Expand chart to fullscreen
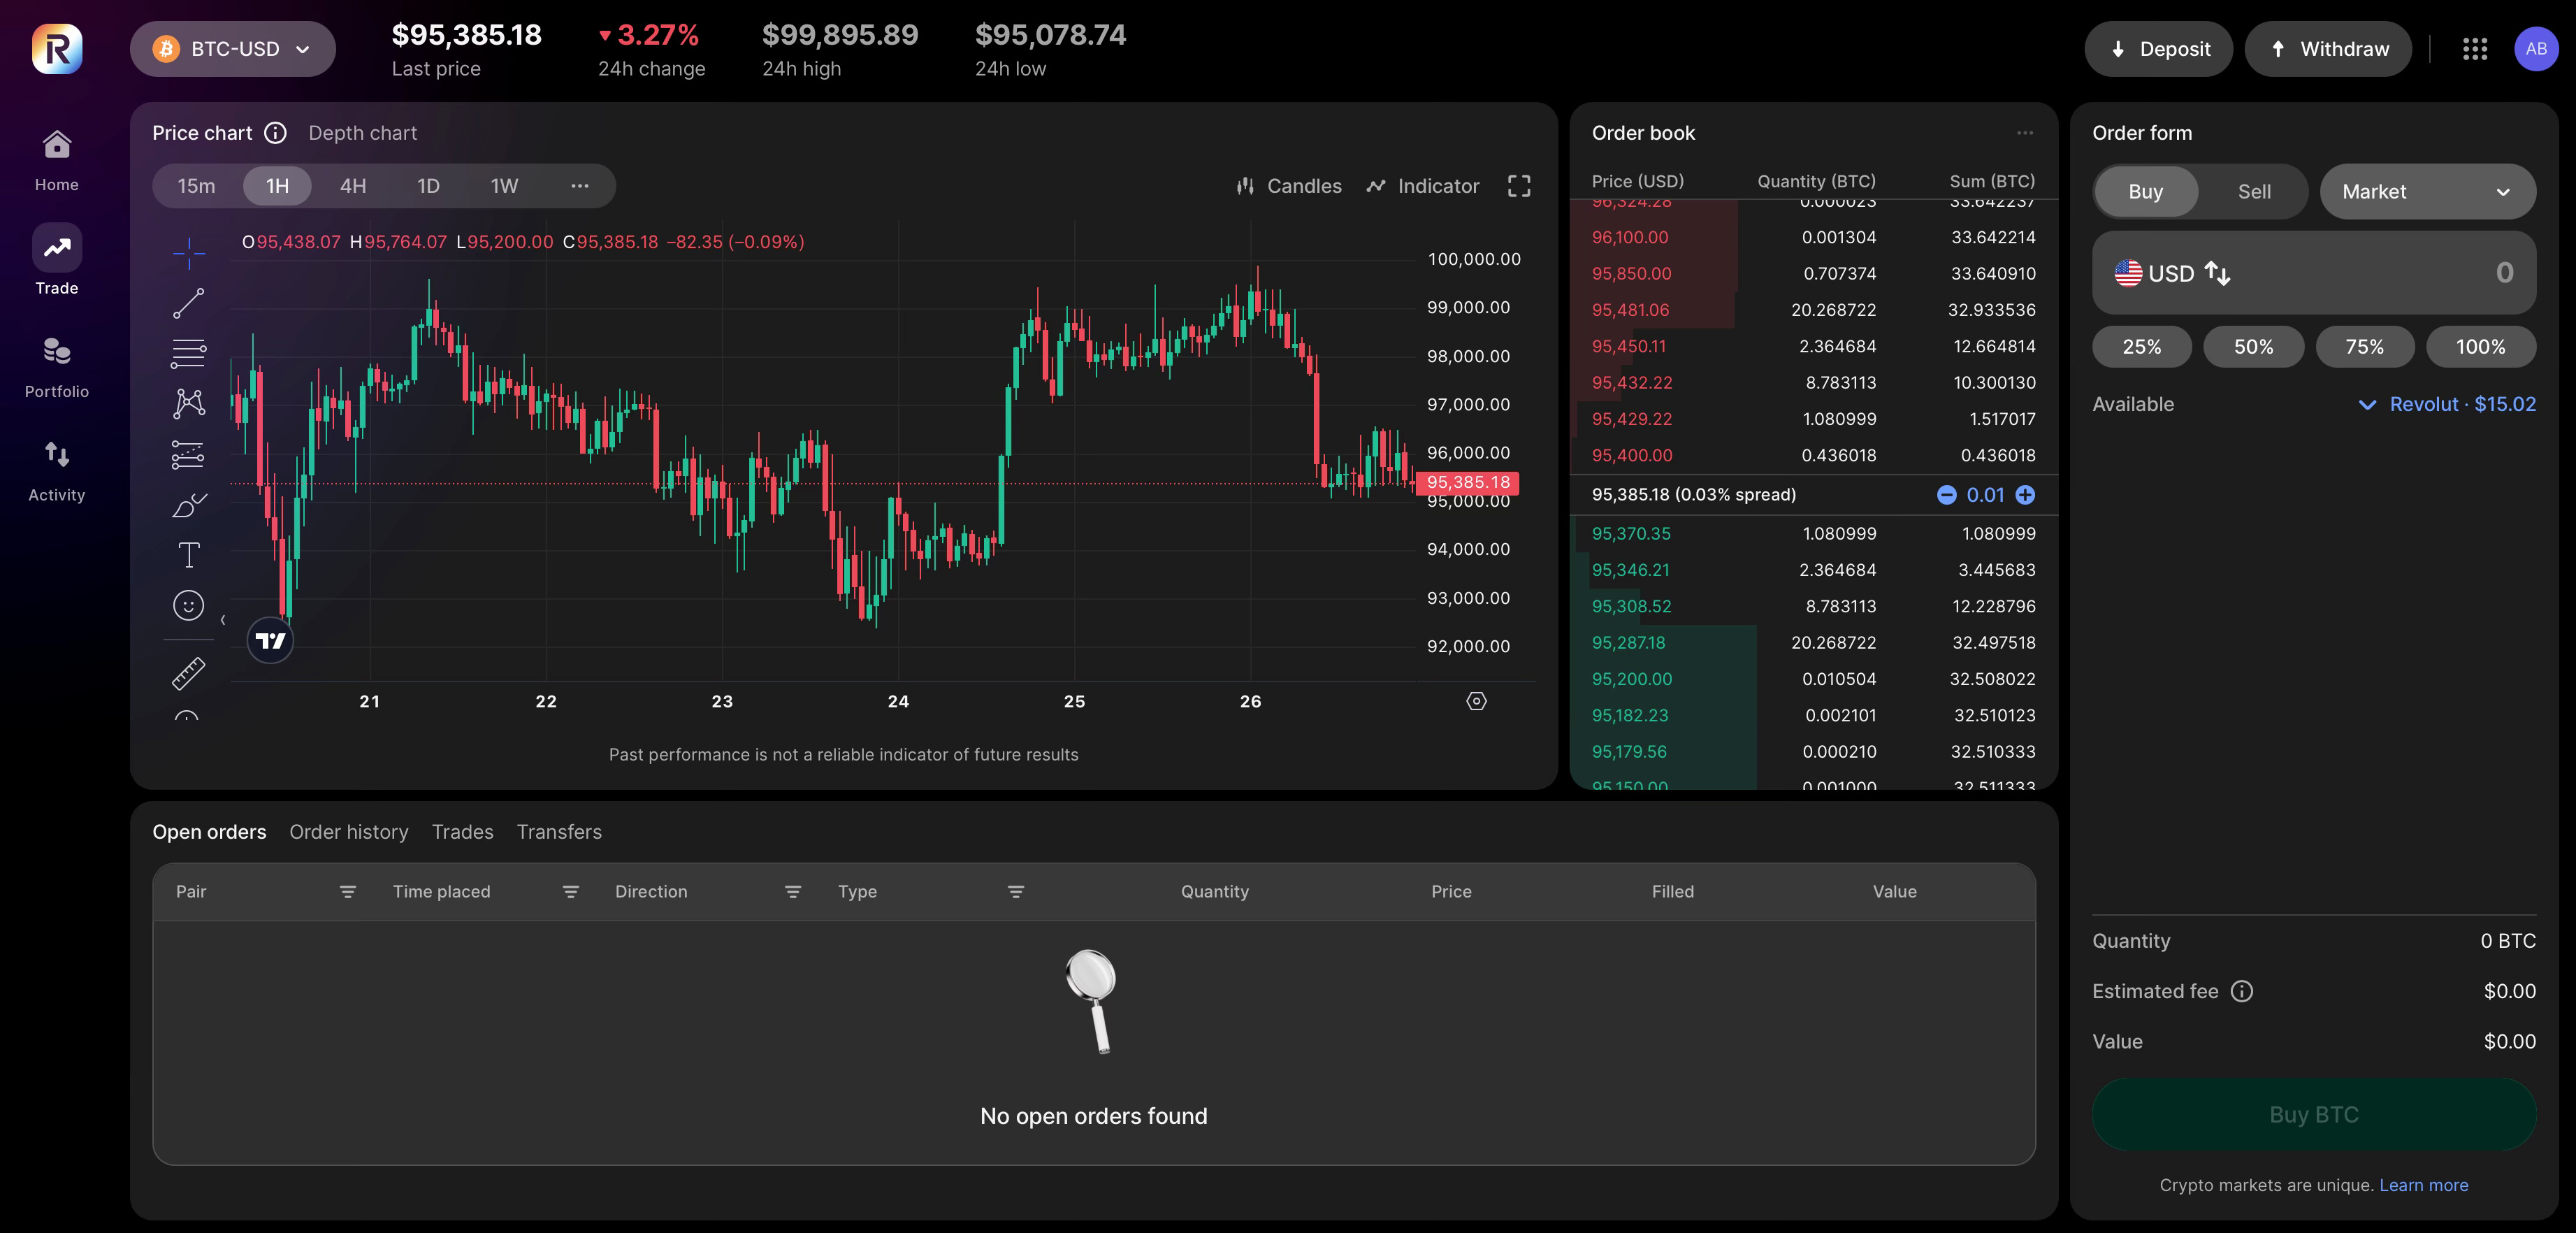Image resolution: width=2576 pixels, height=1233 pixels. tap(1518, 186)
